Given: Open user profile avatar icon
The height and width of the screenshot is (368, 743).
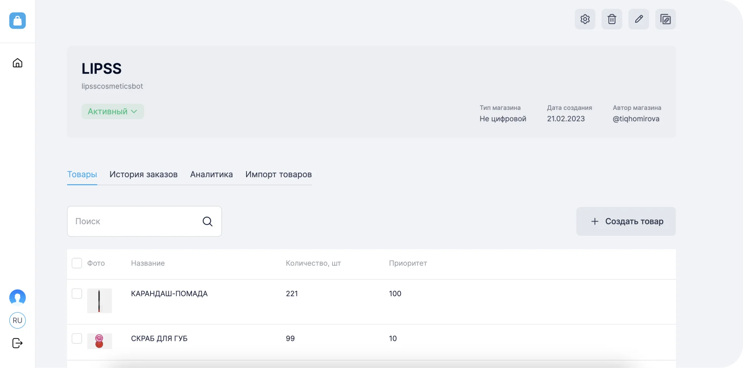Looking at the screenshot, I should coord(17,298).
